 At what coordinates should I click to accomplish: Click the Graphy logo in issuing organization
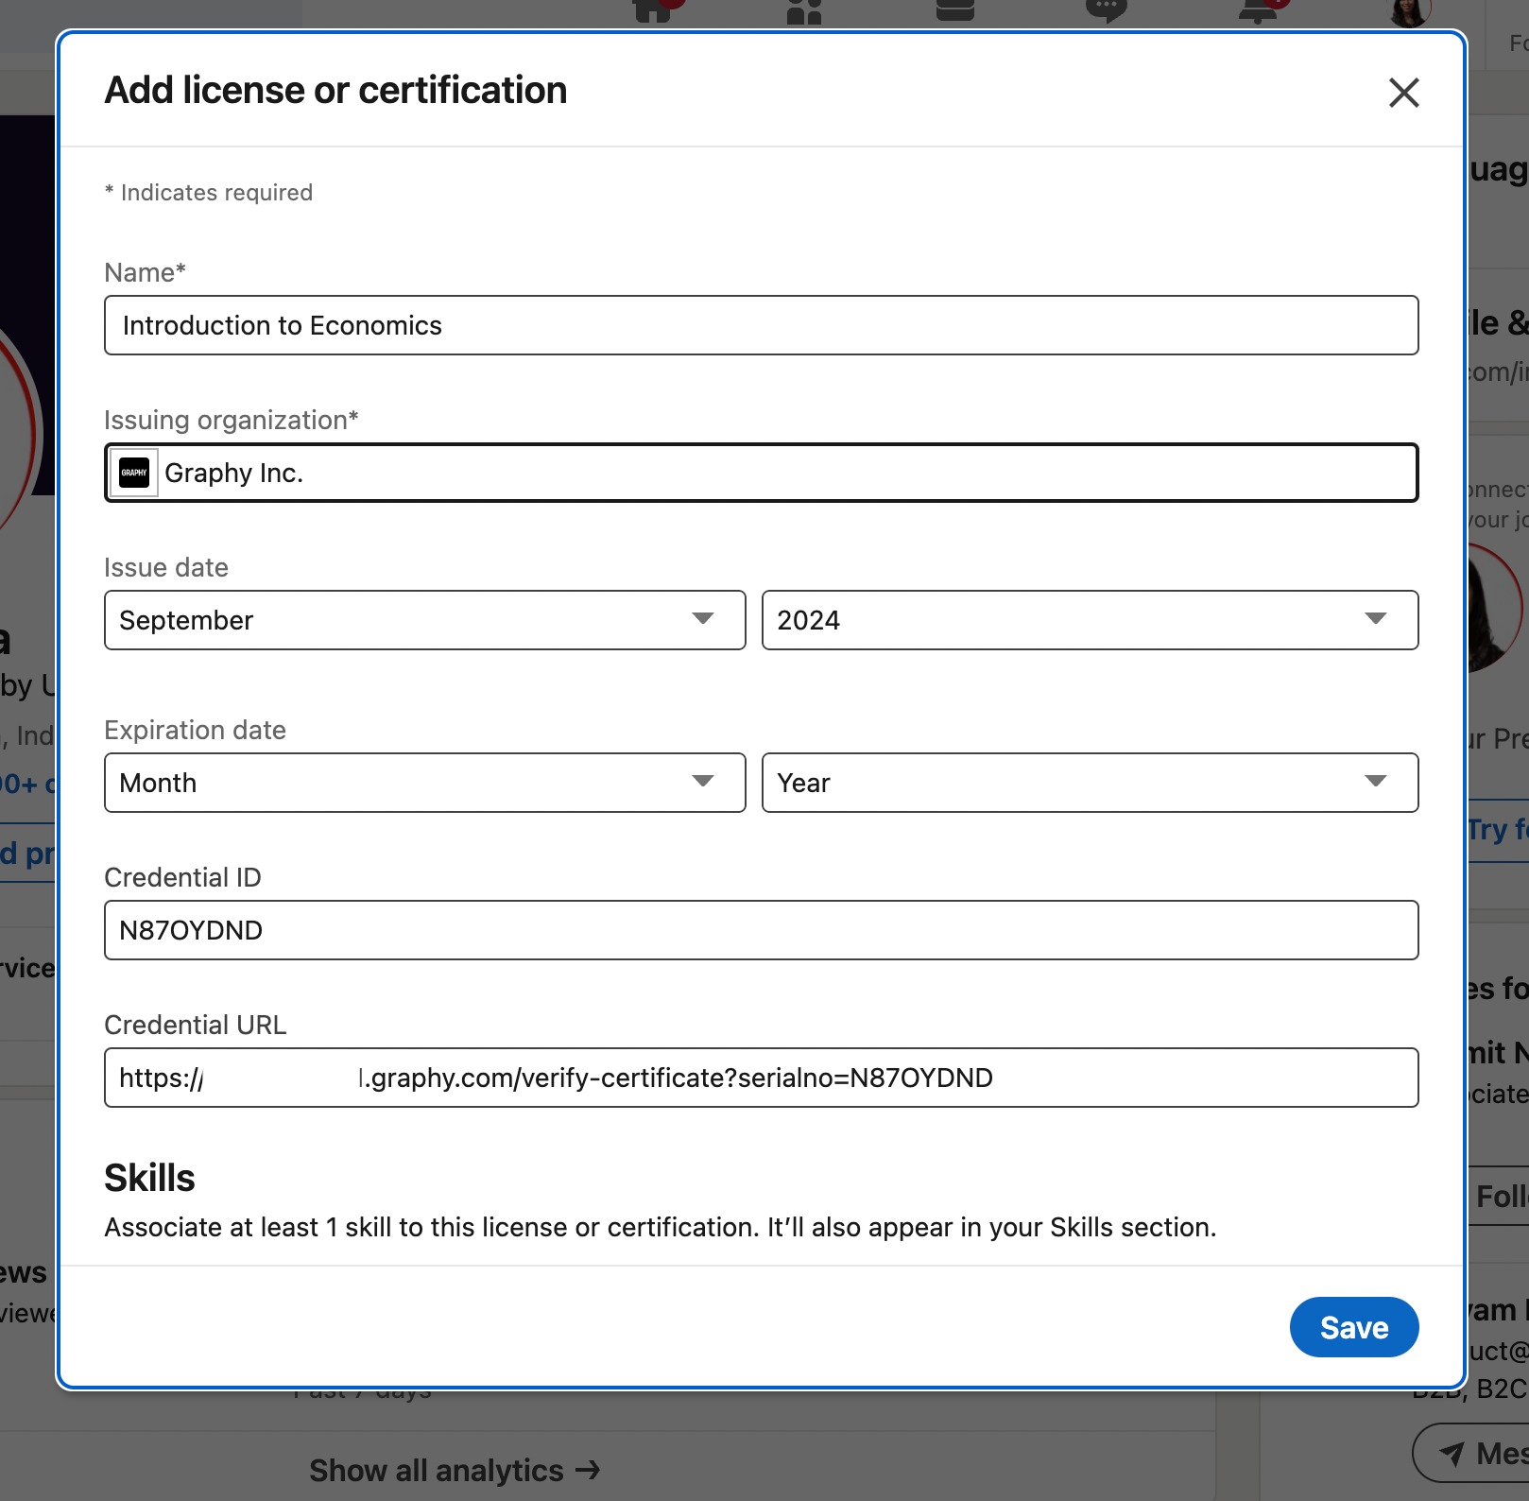point(134,473)
